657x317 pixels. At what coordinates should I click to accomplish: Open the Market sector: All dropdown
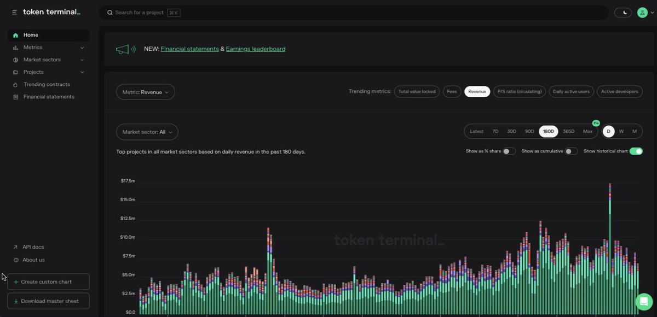pos(147,132)
